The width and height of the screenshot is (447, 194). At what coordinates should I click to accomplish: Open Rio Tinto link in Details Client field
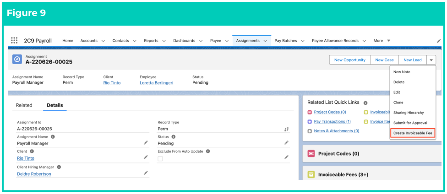point(26,158)
